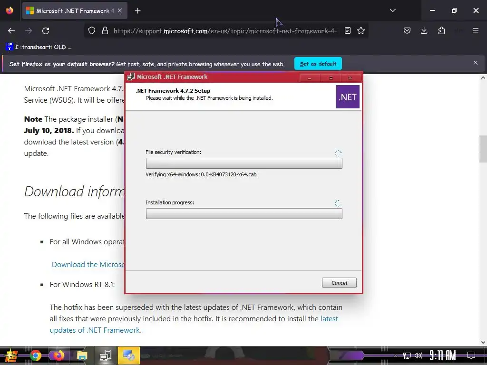Click Download the Microsoft link on page
Viewport: 487px width, 365px height.
[88, 264]
